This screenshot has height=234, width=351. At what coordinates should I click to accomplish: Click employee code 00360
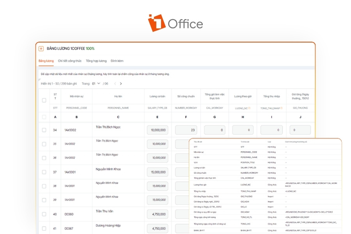(x=69, y=214)
